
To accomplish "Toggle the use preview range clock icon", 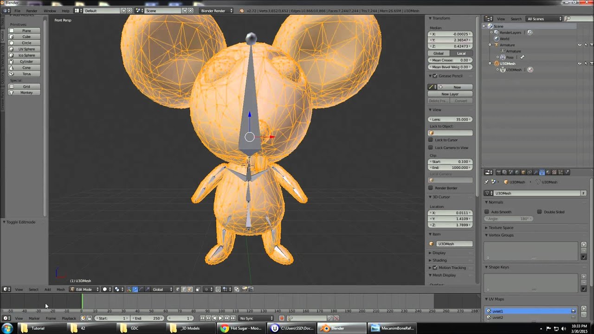I will tap(83, 318).
